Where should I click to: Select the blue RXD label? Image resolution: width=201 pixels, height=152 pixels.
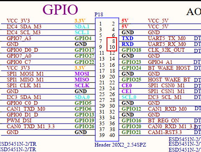[127, 44]
